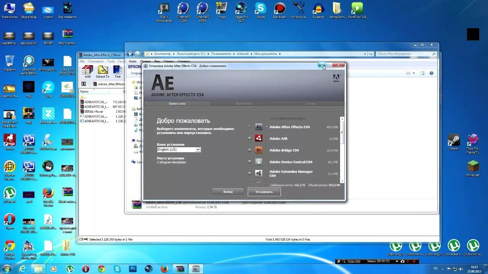Open the Tools menu in WinRAR
The image size is (488, 274).
pos(111,61)
